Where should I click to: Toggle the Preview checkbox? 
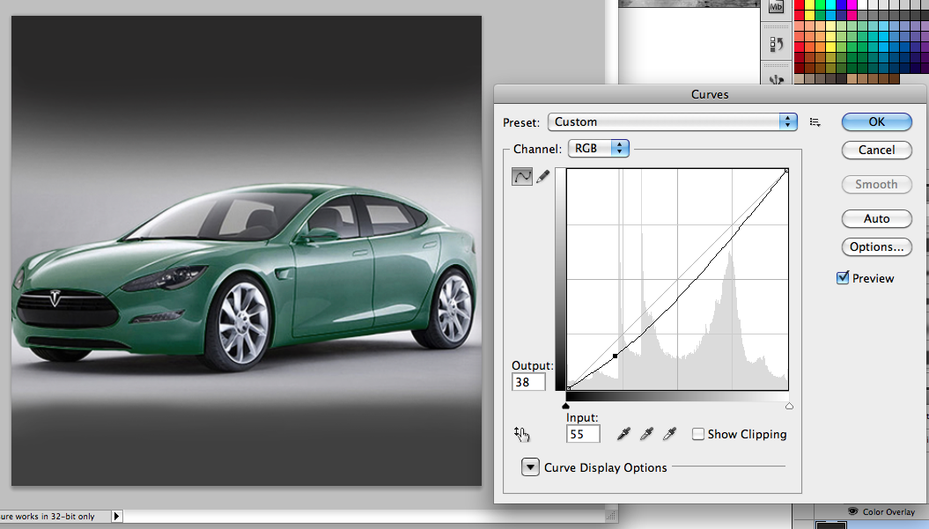pyautogui.click(x=843, y=278)
